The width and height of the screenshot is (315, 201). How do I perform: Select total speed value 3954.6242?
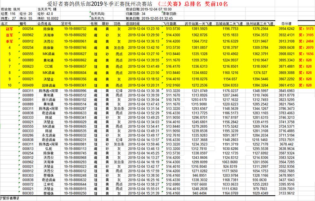point(286,29)
